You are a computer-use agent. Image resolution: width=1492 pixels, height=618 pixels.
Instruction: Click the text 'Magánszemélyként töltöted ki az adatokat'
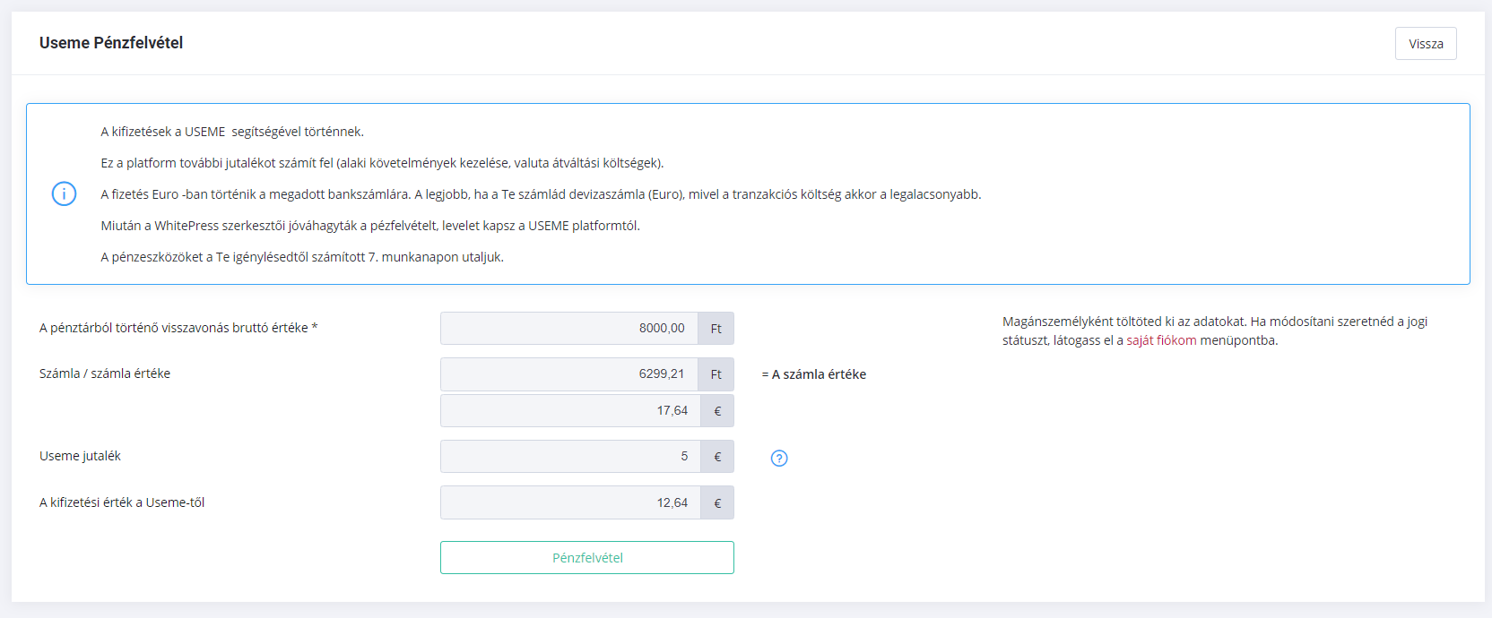coord(1124,322)
